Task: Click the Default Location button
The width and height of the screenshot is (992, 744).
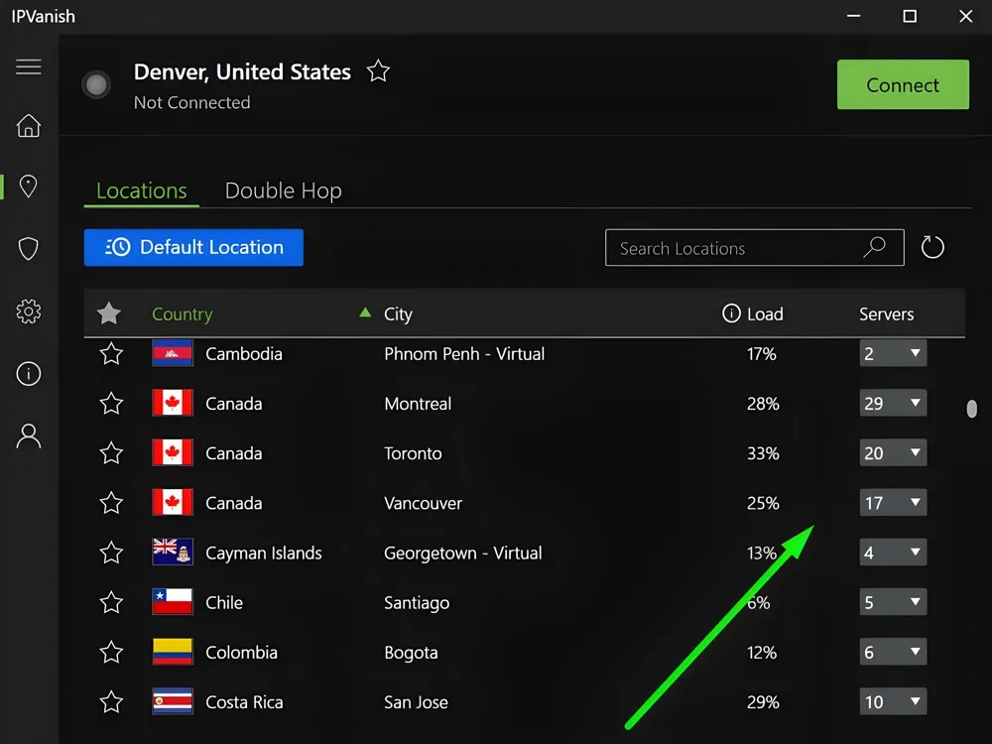Action: pyautogui.click(x=193, y=247)
